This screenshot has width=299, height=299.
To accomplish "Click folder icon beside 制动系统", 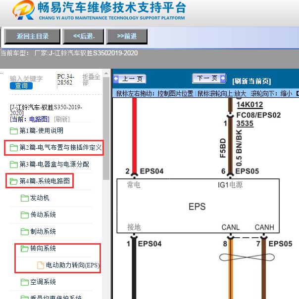I will click(x=25, y=231).
